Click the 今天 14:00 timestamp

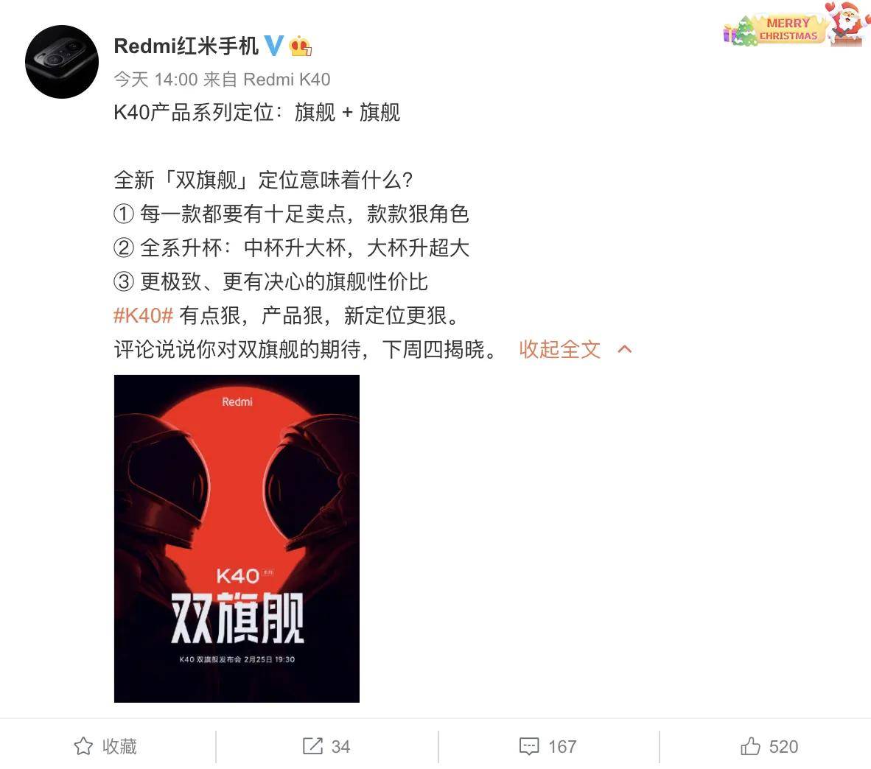pos(156,80)
